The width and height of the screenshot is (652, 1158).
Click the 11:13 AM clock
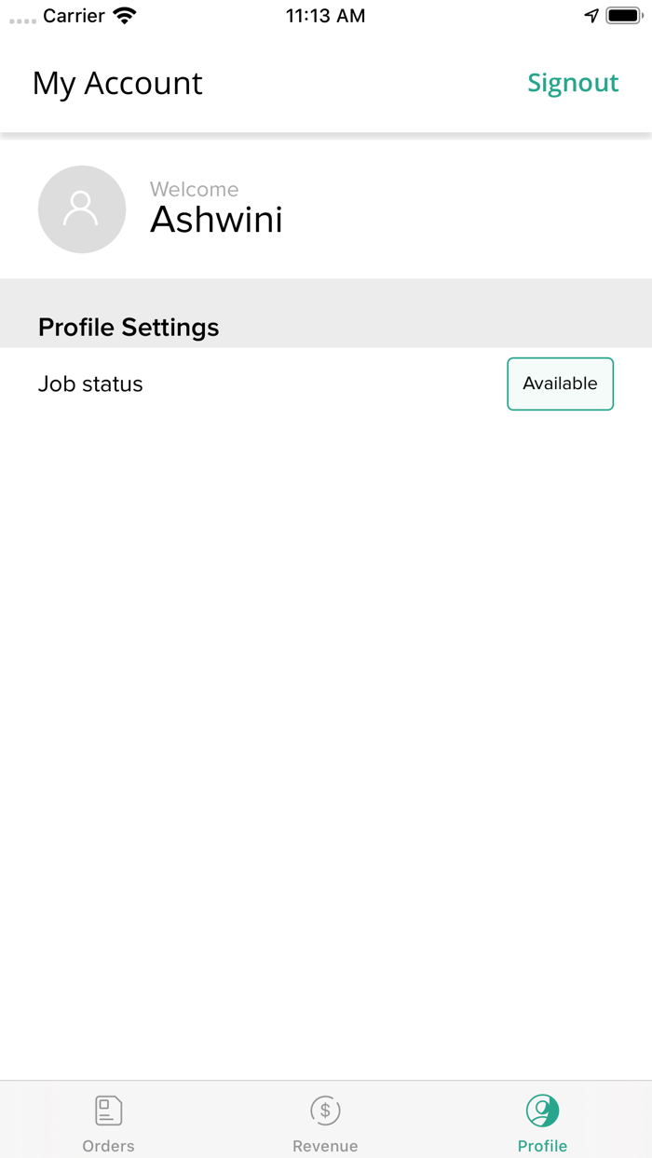coord(325,16)
